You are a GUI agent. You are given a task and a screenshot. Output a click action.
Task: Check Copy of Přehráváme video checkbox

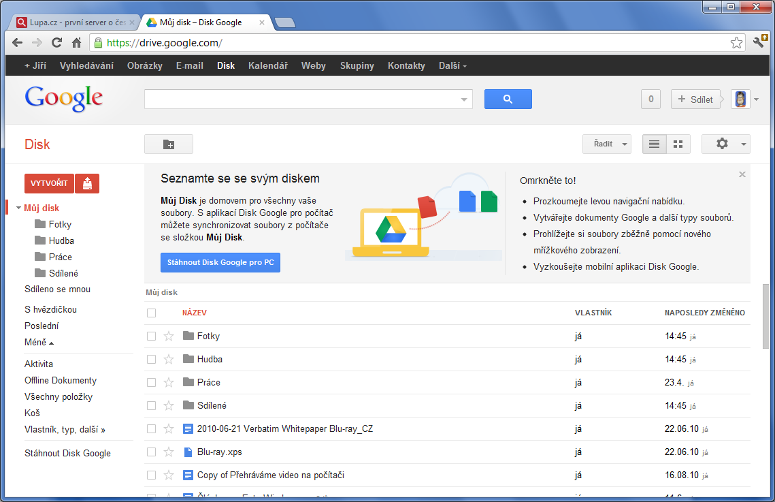tap(151, 475)
